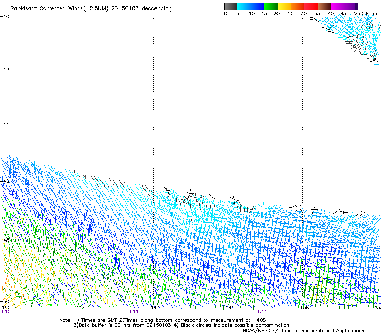Click the red 30-35 knots legend segment
381x334 pixels.
[x=311, y=6]
